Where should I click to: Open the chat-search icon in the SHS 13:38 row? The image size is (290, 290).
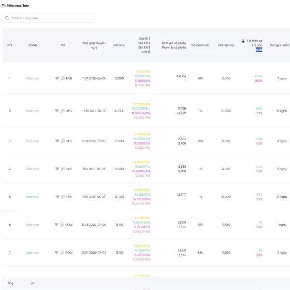click(x=63, y=141)
